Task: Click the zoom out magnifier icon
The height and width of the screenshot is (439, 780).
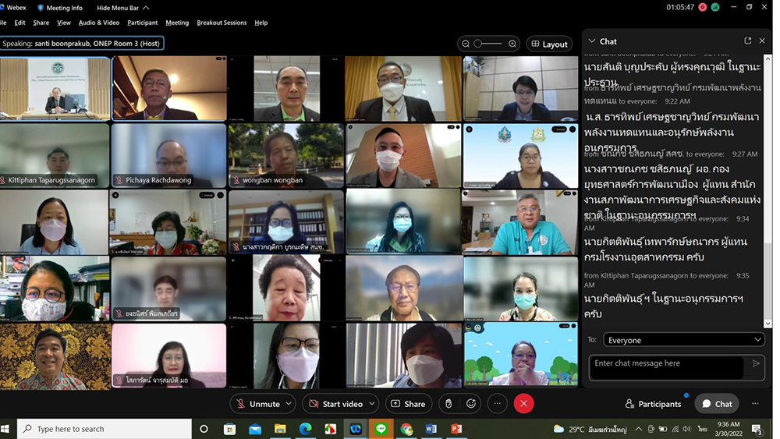Action: point(466,44)
